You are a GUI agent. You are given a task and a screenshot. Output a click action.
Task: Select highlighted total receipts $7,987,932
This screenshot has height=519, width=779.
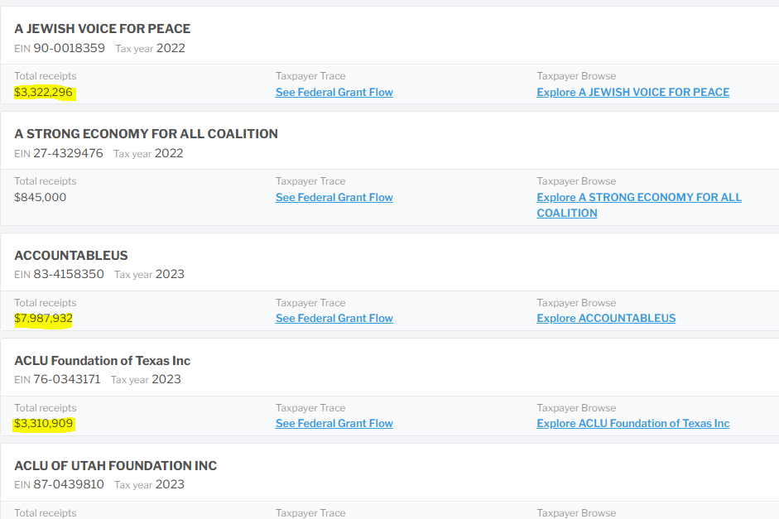(43, 318)
